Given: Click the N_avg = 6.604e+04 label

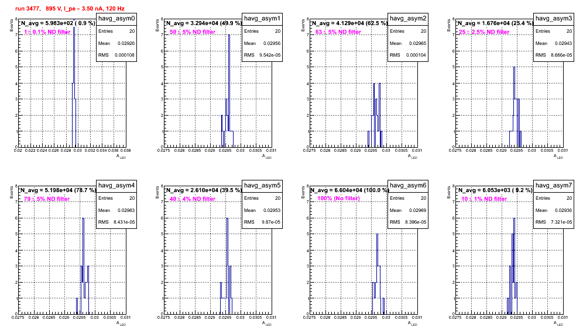Looking at the screenshot, I should click(x=349, y=190).
